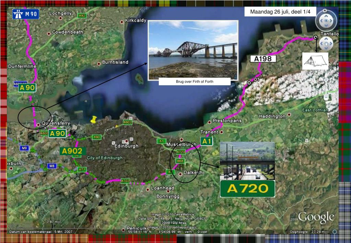Image resolution: width=351 pixels, height=243 pixels.
Task: Click the small A702 road shield
Action: [x=125, y=181]
